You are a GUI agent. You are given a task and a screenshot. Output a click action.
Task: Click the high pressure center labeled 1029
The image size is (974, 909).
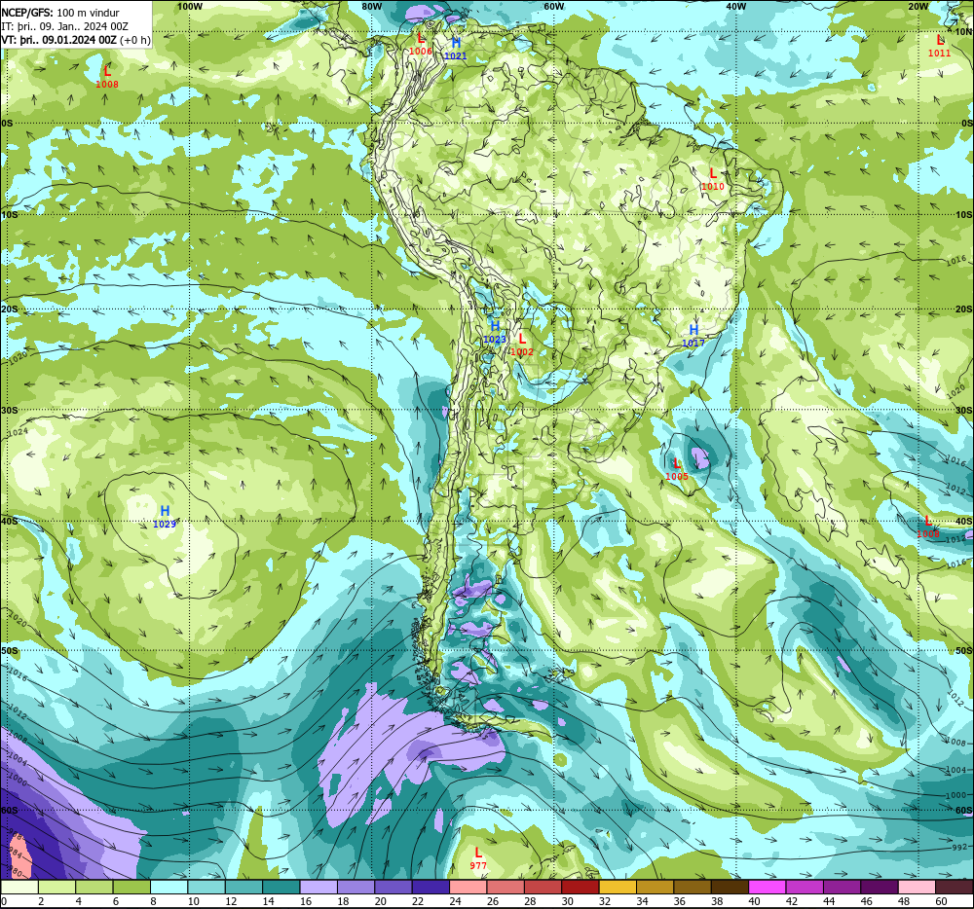click(x=165, y=516)
